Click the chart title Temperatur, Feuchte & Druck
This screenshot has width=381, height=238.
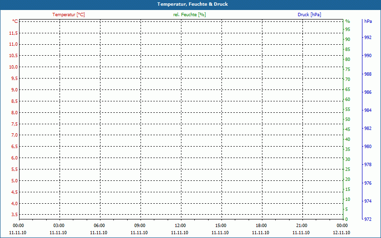tap(192, 4)
